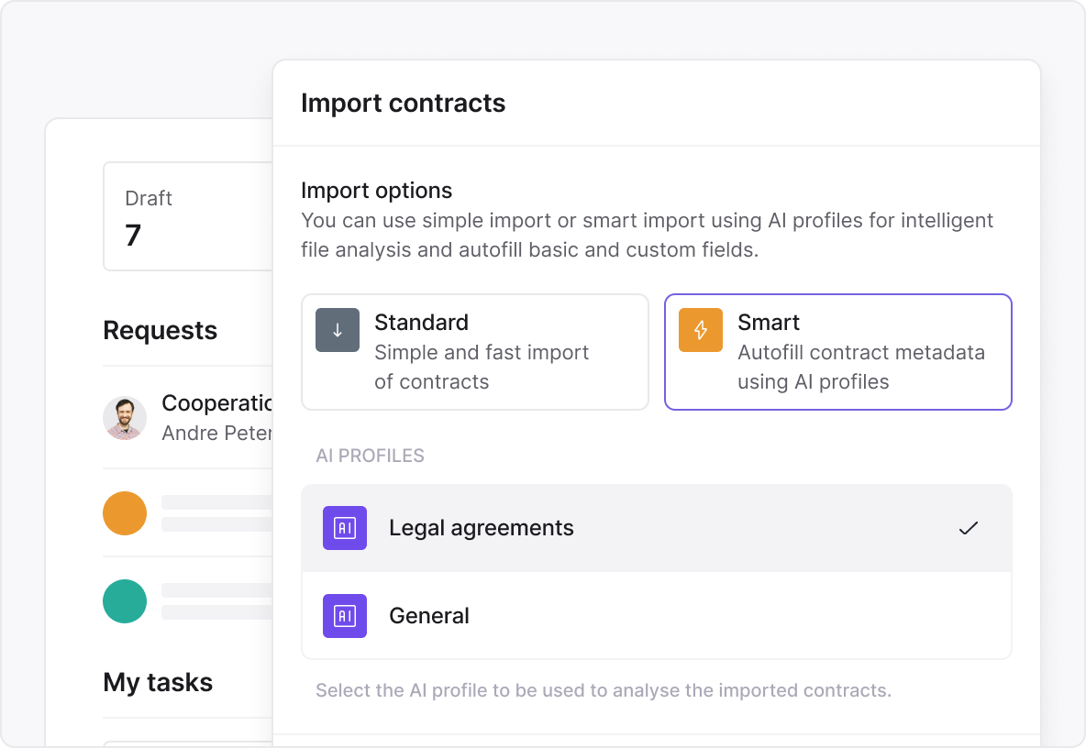Screen dimensions: 1086x748
Task: Select the Smart import option
Action: (x=837, y=352)
